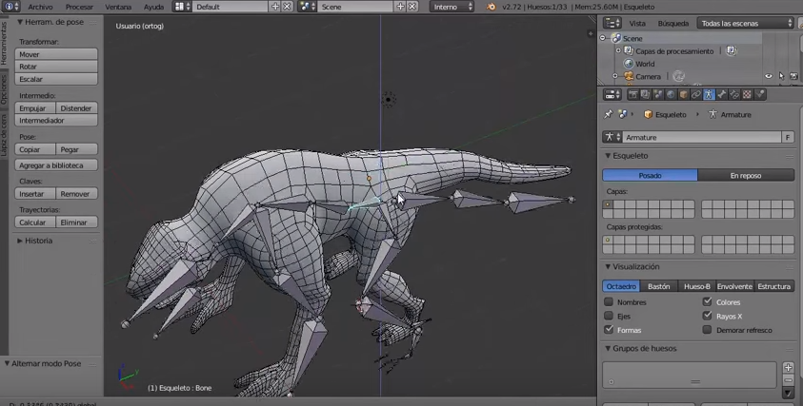Switch to Render properties tab
This screenshot has height=406, width=803.
(633, 94)
